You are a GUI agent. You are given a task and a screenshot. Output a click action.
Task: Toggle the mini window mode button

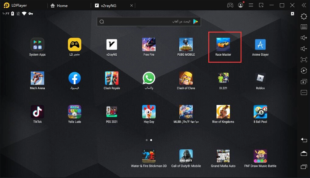click(x=261, y=5)
